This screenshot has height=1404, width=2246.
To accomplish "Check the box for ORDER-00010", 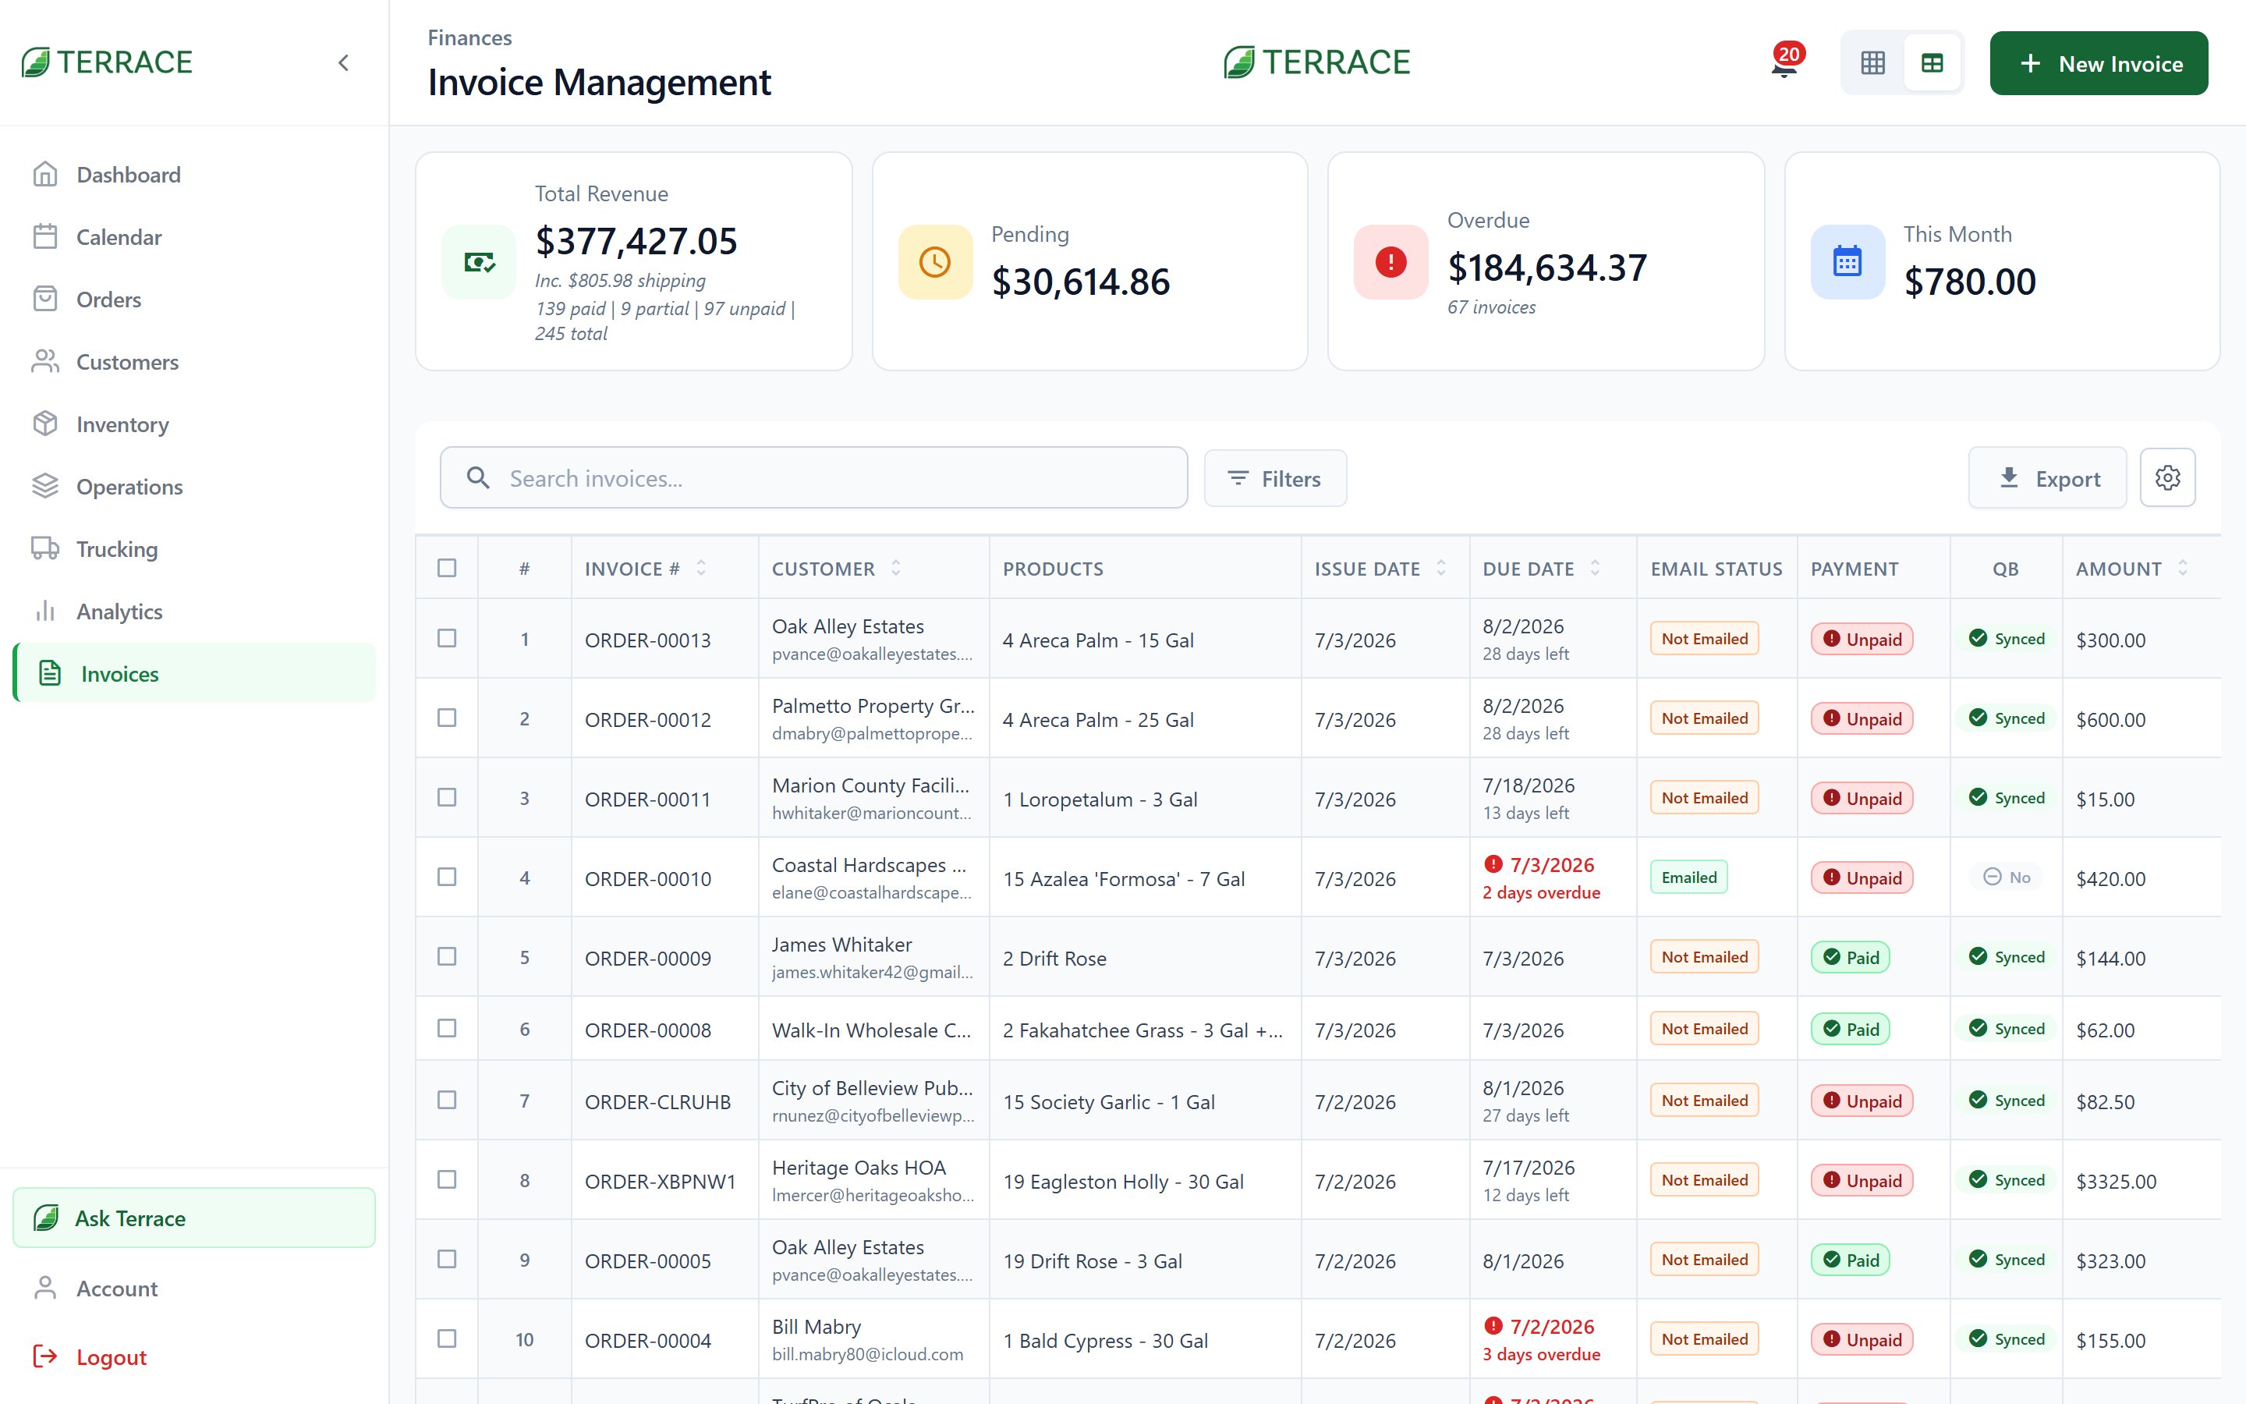I will point(446,877).
